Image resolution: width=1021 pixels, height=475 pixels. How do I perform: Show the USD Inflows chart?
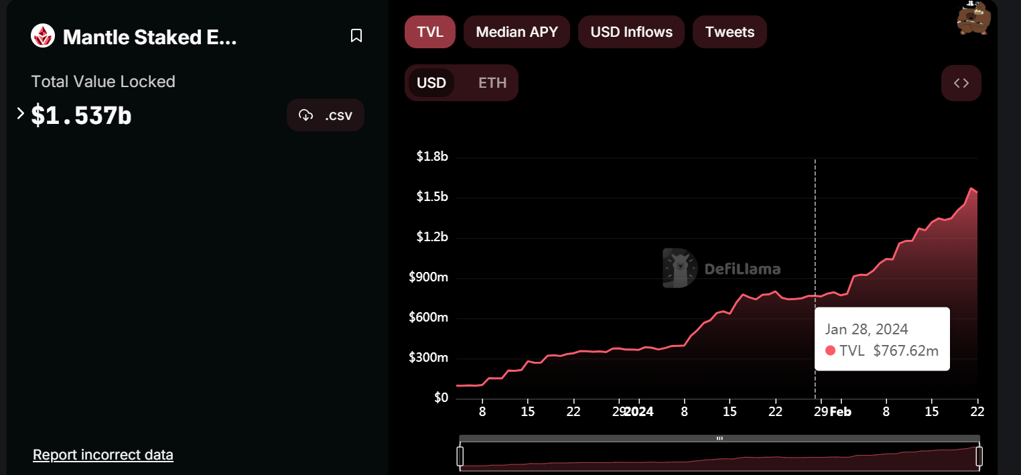tap(631, 32)
